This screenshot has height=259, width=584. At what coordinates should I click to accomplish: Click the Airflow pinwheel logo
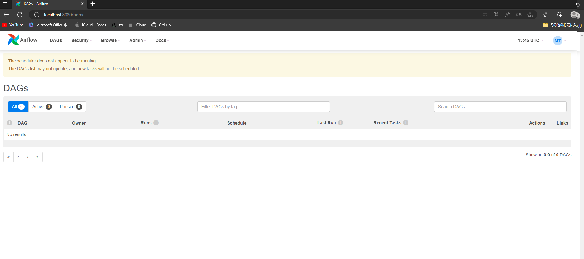coord(13,40)
